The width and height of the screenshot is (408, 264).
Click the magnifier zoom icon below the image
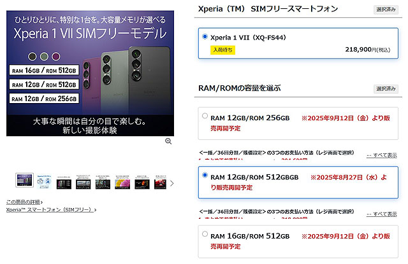click(x=168, y=141)
